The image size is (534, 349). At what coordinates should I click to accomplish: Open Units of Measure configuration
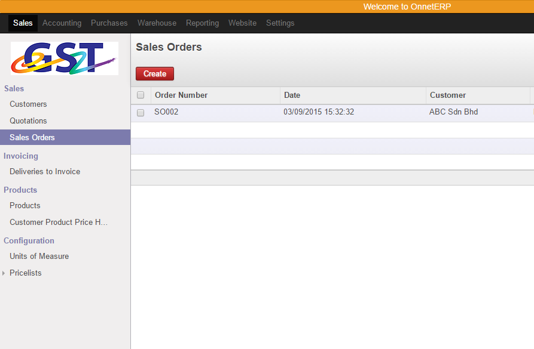pos(39,256)
